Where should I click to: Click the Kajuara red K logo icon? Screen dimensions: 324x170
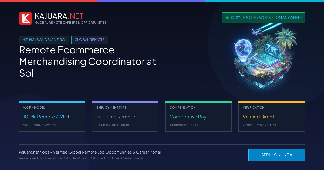(x=25, y=18)
